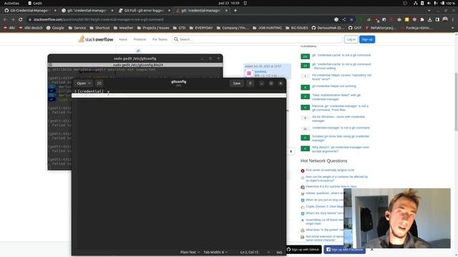Click the Sign up with GitHub button
458x257 pixels.
pyautogui.click(x=303, y=249)
